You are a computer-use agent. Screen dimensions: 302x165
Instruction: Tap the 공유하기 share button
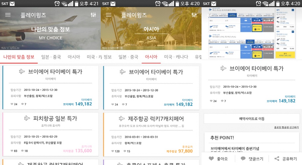(285, 159)
